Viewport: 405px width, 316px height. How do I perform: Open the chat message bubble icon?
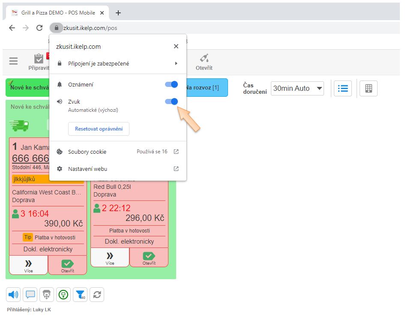[30, 295]
